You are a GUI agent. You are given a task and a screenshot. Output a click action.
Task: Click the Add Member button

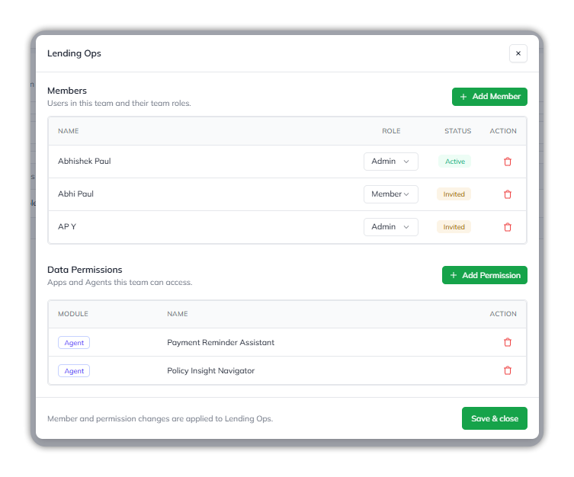point(489,97)
